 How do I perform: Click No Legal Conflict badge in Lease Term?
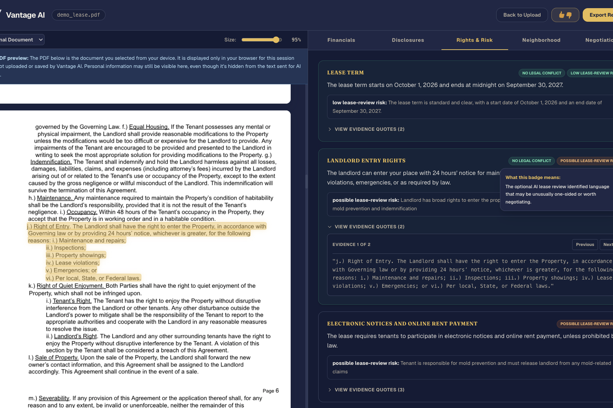(x=542, y=73)
